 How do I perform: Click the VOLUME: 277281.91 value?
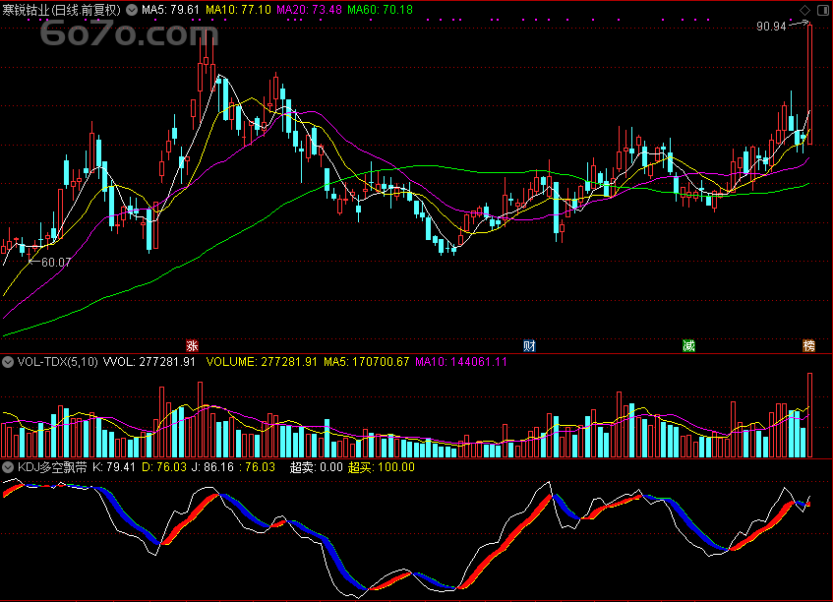click(262, 362)
